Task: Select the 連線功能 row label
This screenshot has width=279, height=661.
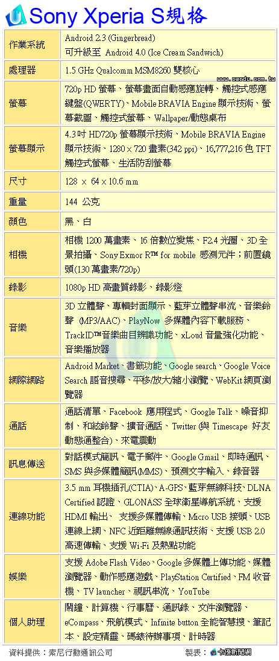Action: click(27, 516)
